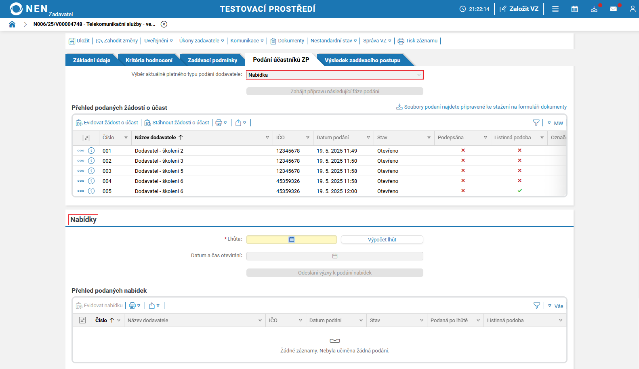The height and width of the screenshot is (369, 639).
Task: Go to the home page icon
Action: click(x=12, y=24)
